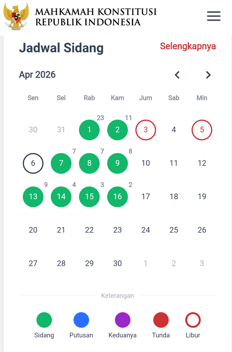Select April 1 with 23 hearings
This screenshot has width=232, height=352.
pyautogui.click(x=89, y=130)
